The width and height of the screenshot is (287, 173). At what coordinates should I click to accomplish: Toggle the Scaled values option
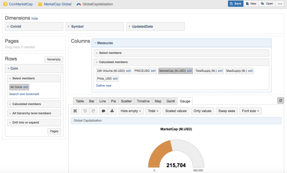(176, 111)
